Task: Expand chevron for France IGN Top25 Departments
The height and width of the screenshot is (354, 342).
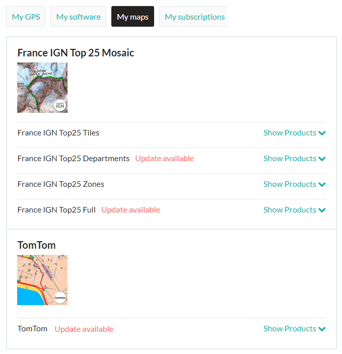Action: pos(322,159)
